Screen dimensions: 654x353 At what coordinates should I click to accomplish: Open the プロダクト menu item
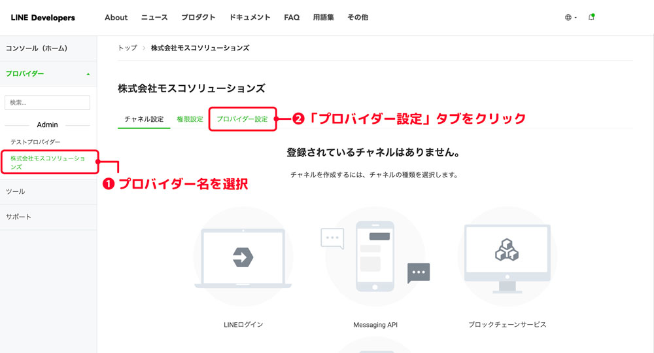point(198,18)
